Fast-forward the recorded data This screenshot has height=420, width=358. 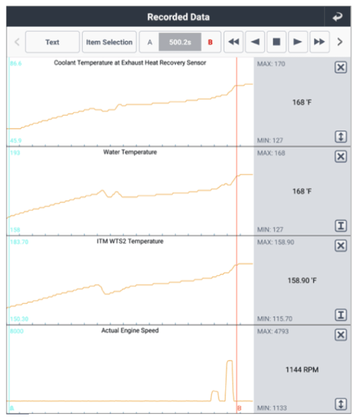[319, 42]
